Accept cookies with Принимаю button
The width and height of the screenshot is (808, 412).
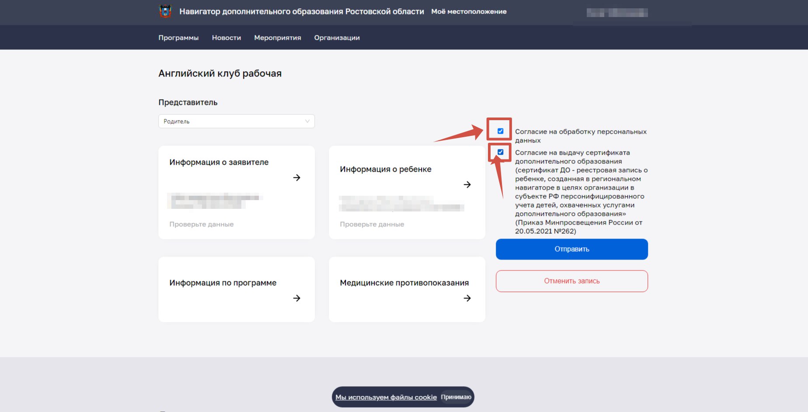(456, 397)
